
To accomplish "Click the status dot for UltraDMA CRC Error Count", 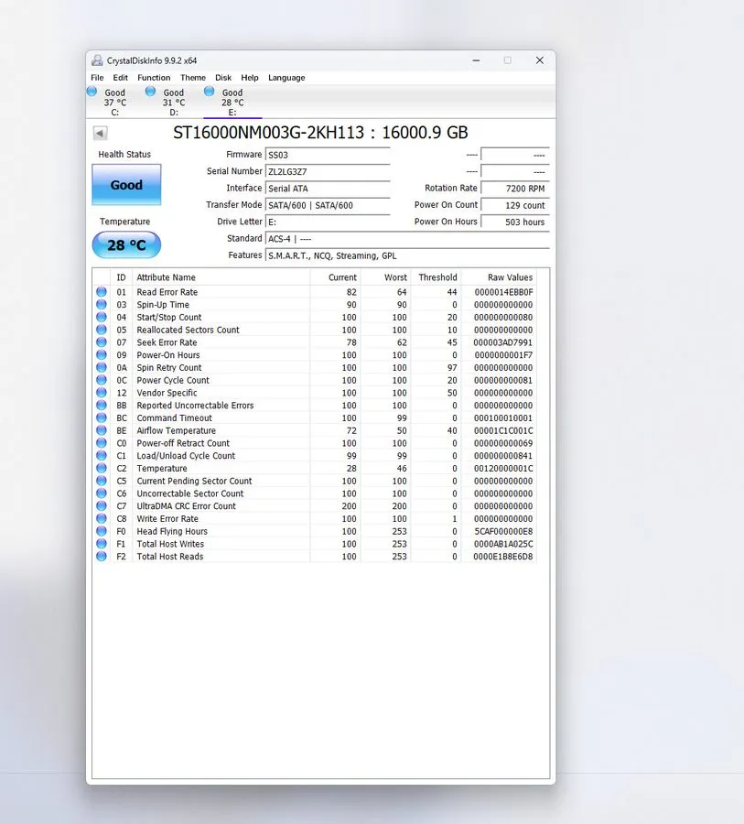I will (102, 506).
